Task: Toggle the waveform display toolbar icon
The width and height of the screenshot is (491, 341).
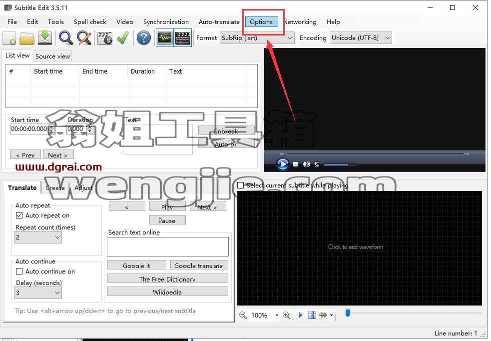Action: pos(165,38)
